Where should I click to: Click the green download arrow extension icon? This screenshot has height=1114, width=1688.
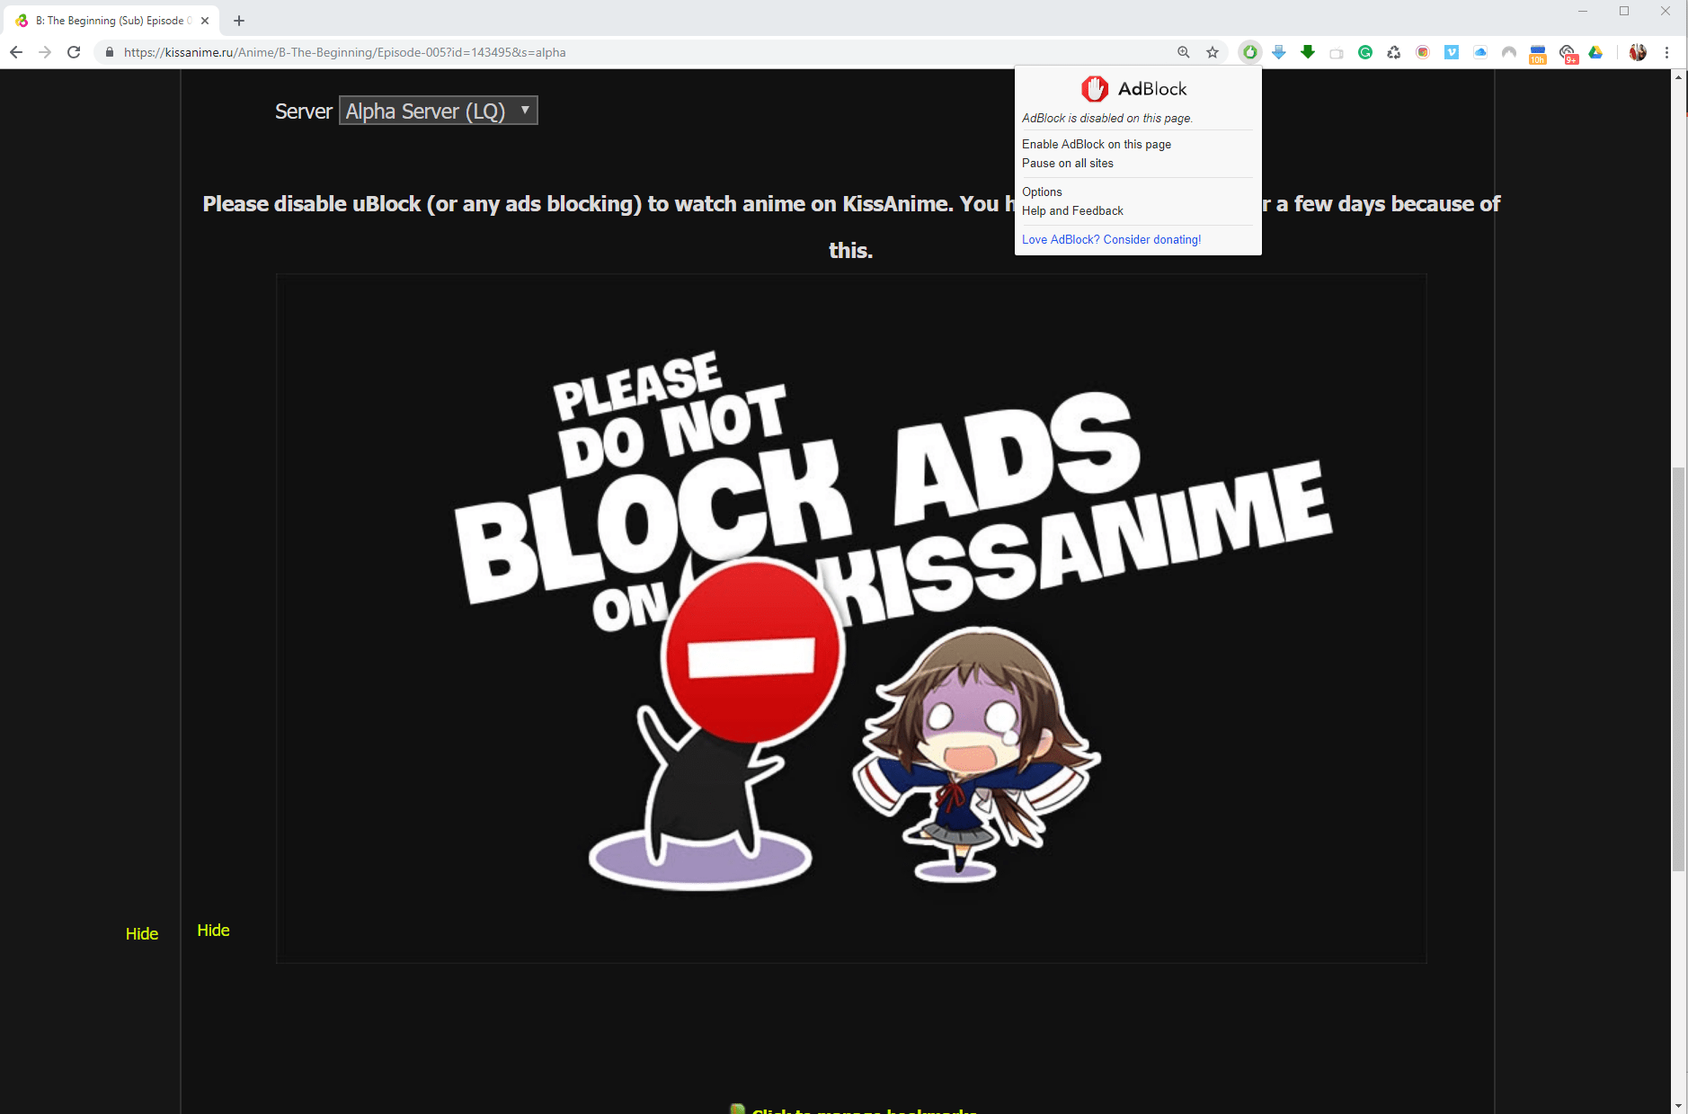pyautogui.click(x=1308, y=52)
